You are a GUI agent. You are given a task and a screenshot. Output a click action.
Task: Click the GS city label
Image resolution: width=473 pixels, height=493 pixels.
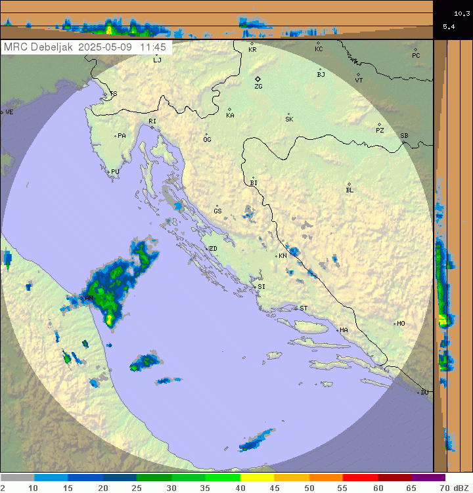pos(217,211)
